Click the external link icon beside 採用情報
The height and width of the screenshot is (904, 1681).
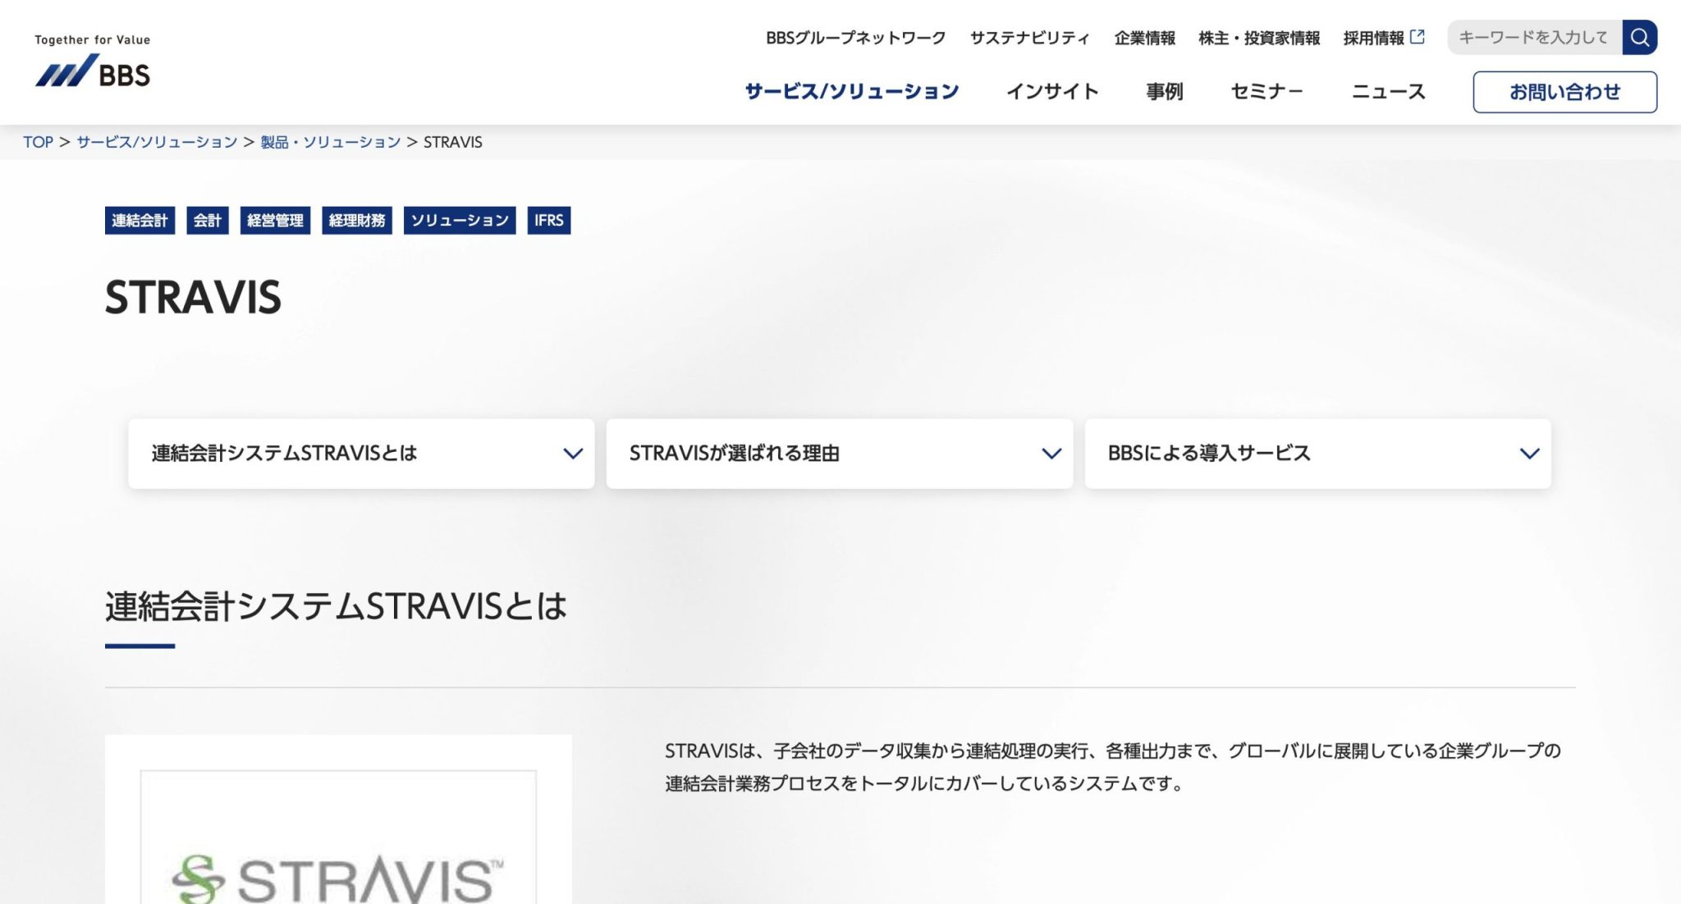tap(1417, 34)
